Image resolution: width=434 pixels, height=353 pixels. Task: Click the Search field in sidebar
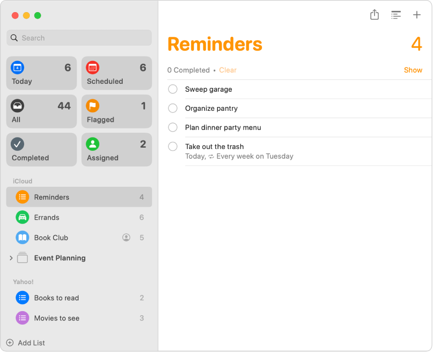tap(79, 38)
